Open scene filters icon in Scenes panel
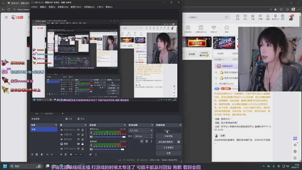302x170 pixels. coord(42,155)
